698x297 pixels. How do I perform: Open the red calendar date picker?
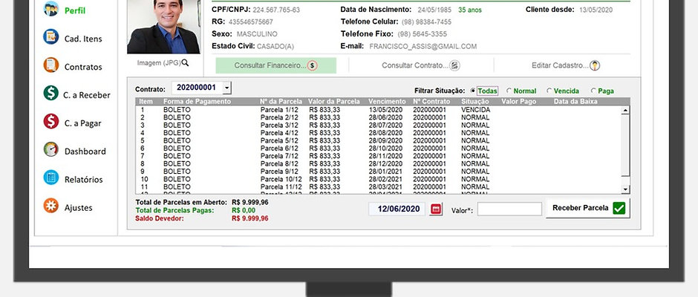coord(437,209)
